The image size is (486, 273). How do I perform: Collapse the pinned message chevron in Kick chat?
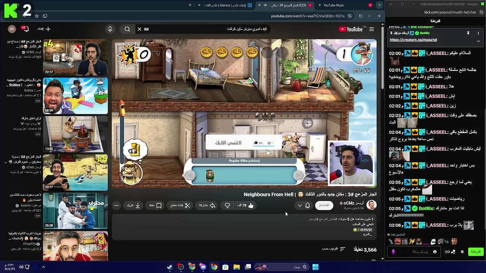[478, 41]
